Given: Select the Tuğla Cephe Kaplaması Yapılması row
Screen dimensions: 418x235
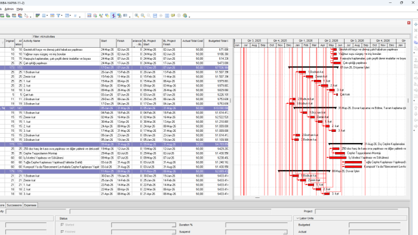Looking at the screenshot, I should [x=114, y=162].
